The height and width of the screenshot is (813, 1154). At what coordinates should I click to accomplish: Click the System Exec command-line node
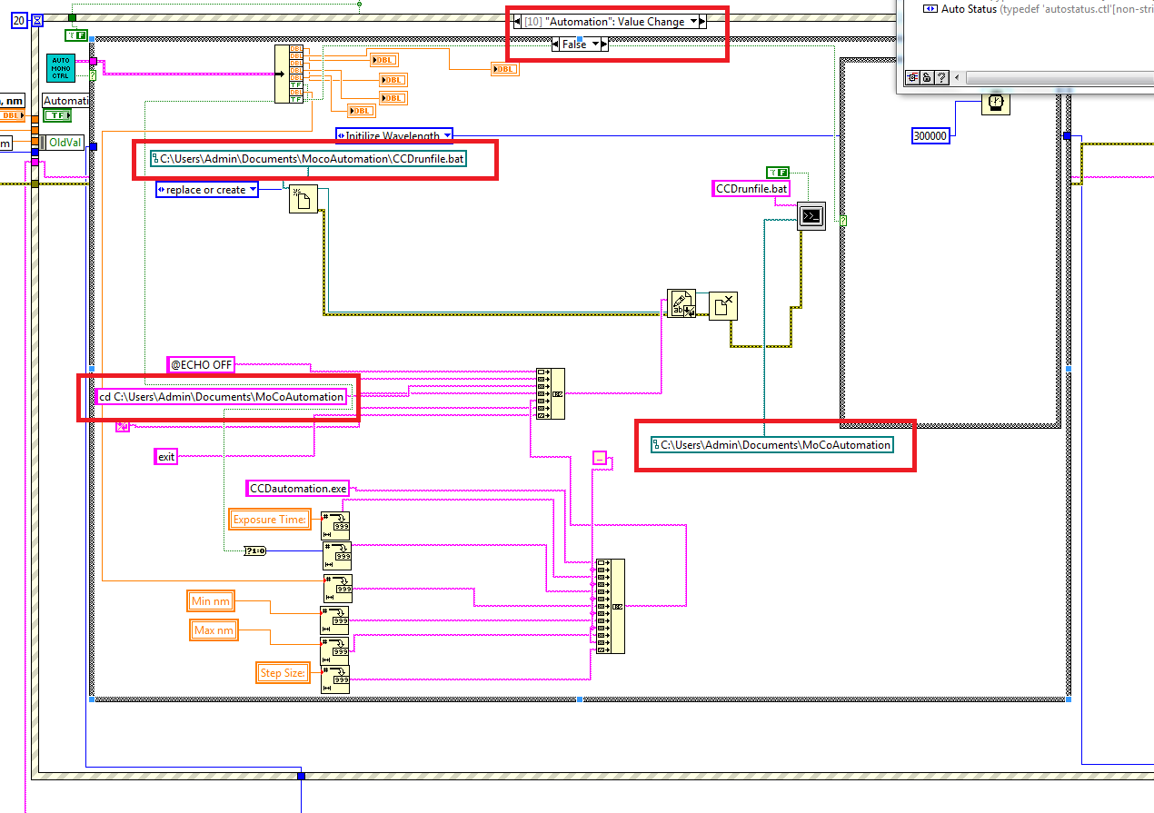click(x=811, y=216)
